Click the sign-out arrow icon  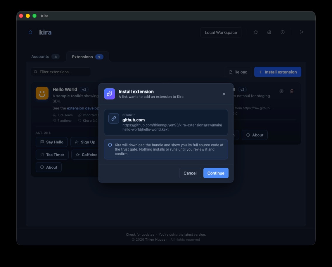[x=302, y=32]
